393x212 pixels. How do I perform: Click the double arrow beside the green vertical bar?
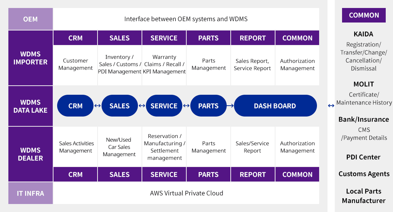331,106
